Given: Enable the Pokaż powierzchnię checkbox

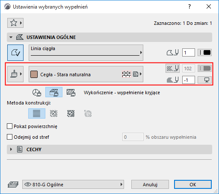Looking at the screenshot, I should pos(9,126).
